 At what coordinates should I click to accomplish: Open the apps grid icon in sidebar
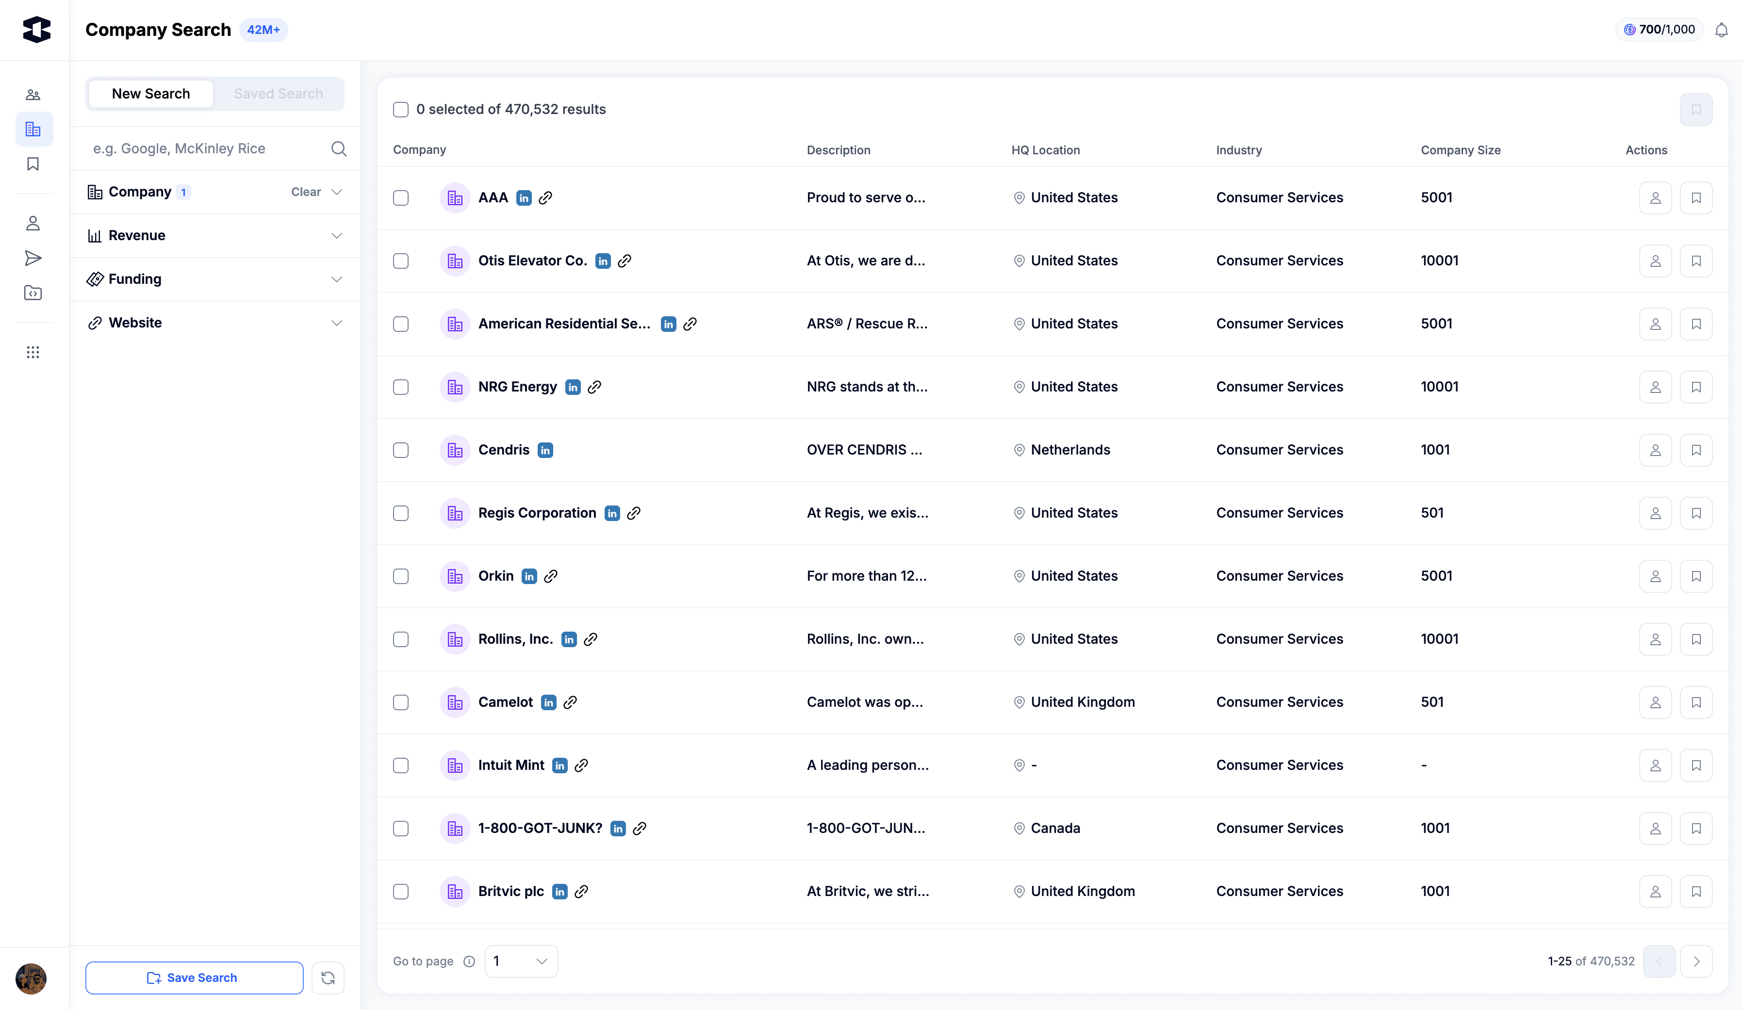(x=33, y=353)
